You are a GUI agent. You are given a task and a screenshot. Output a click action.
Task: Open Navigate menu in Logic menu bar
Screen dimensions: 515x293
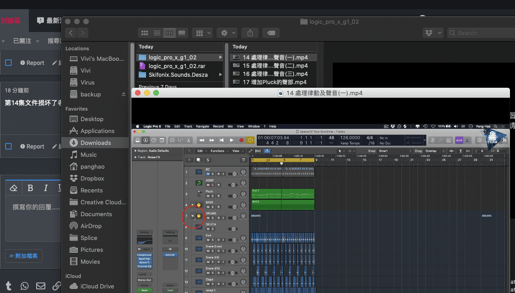coord(202,126)
